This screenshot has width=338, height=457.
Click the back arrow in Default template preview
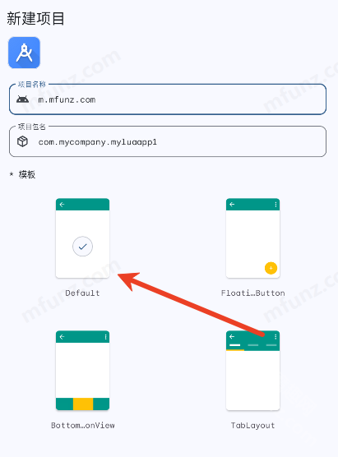(62, 205)
